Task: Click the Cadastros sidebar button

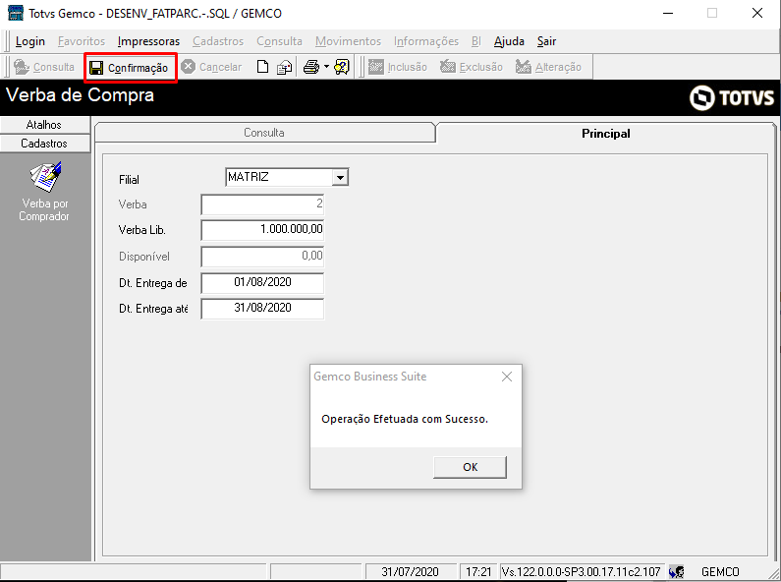Action: (x=44, y=144)
